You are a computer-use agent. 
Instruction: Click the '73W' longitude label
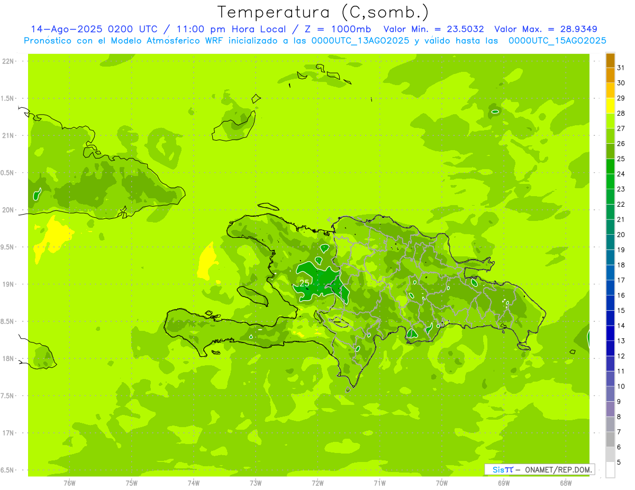pos(256,483)
